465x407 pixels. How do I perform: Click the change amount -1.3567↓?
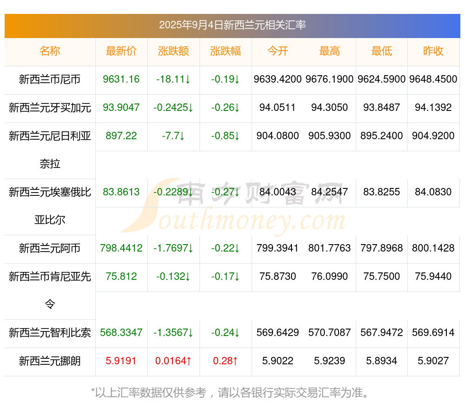(173, 333)
